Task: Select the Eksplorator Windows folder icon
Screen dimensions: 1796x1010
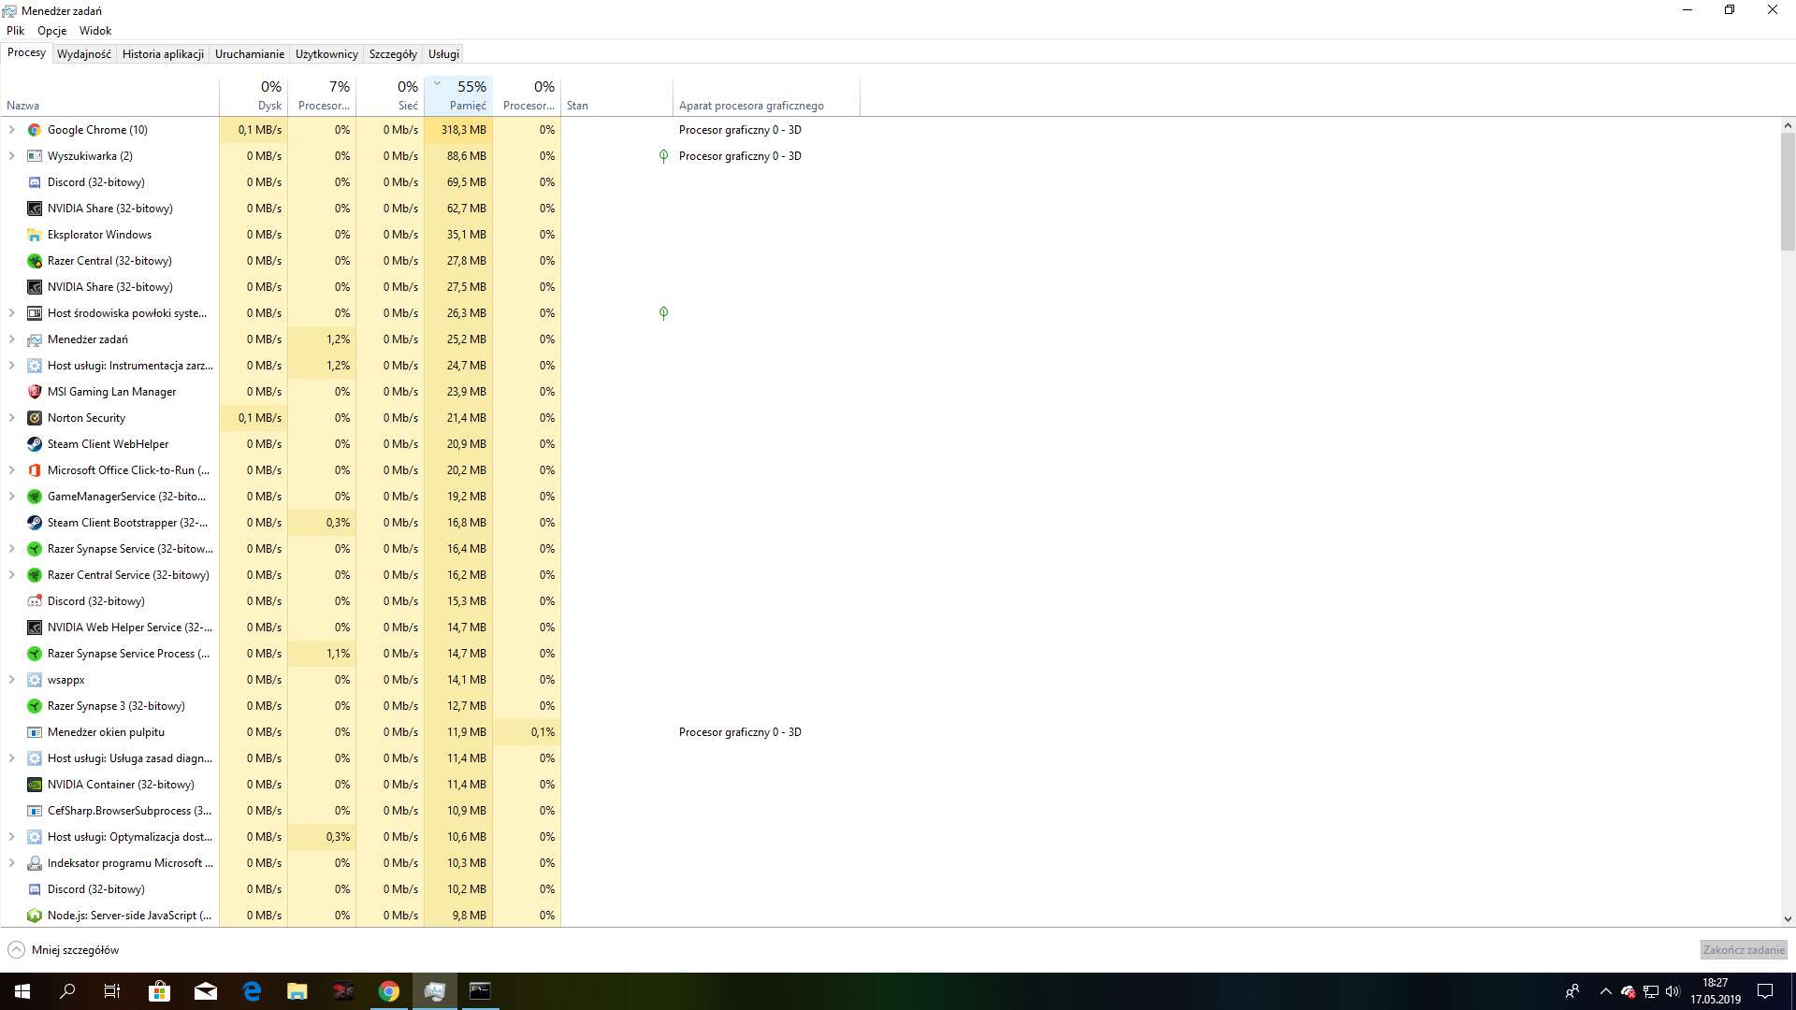Action: click(x=35, y=235)
